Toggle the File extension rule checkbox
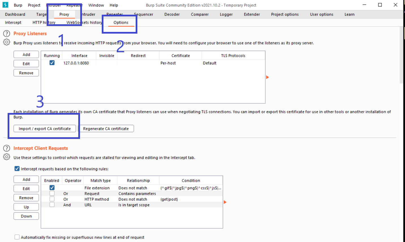This screenshot has height=242, width=405. pos(52,188)
